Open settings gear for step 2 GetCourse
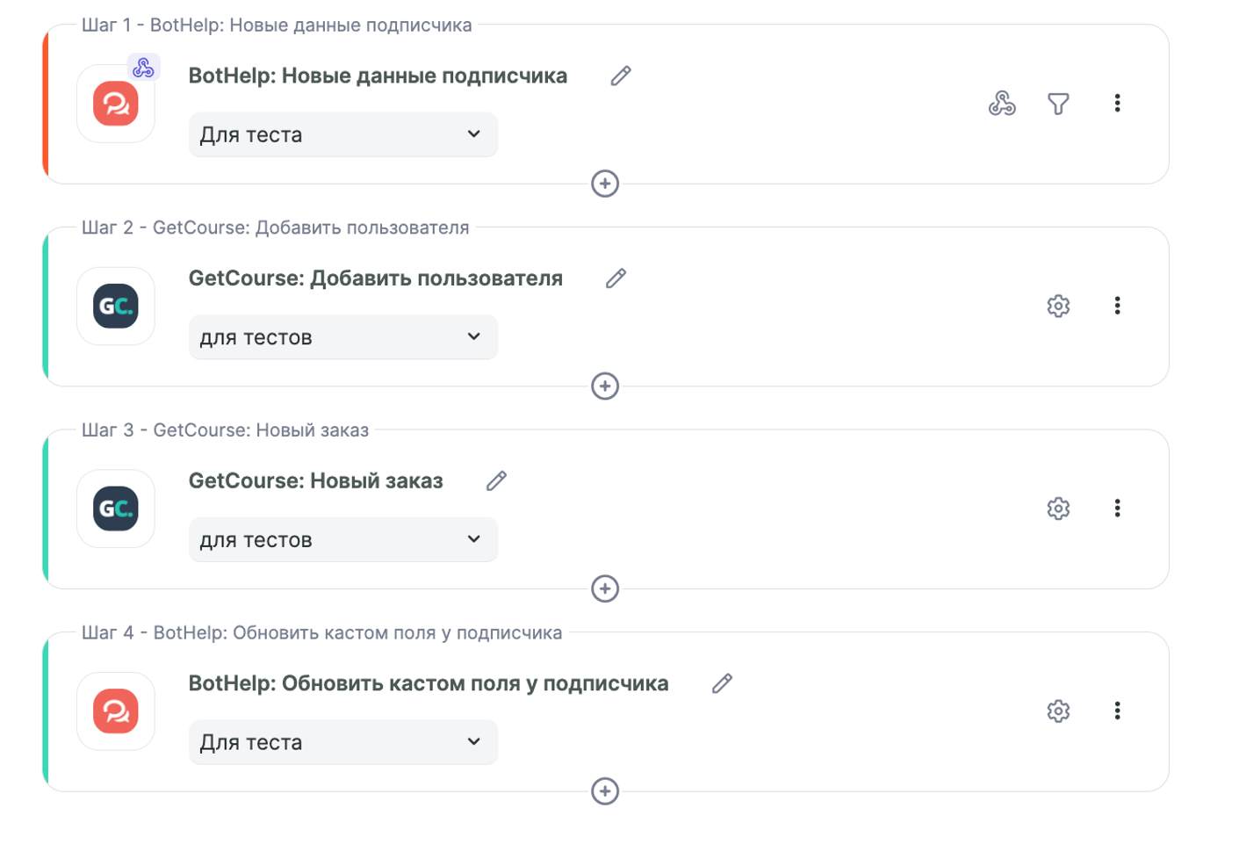Image resolution: width=1247 pixels, height=859 pixels. click(1058, 306)
